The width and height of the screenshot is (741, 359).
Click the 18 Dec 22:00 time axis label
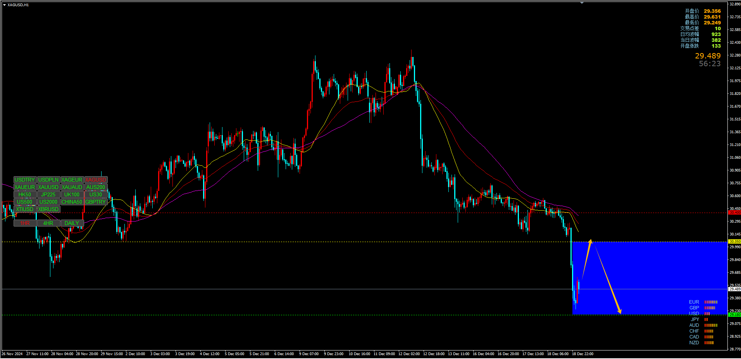tap(582, 354)
